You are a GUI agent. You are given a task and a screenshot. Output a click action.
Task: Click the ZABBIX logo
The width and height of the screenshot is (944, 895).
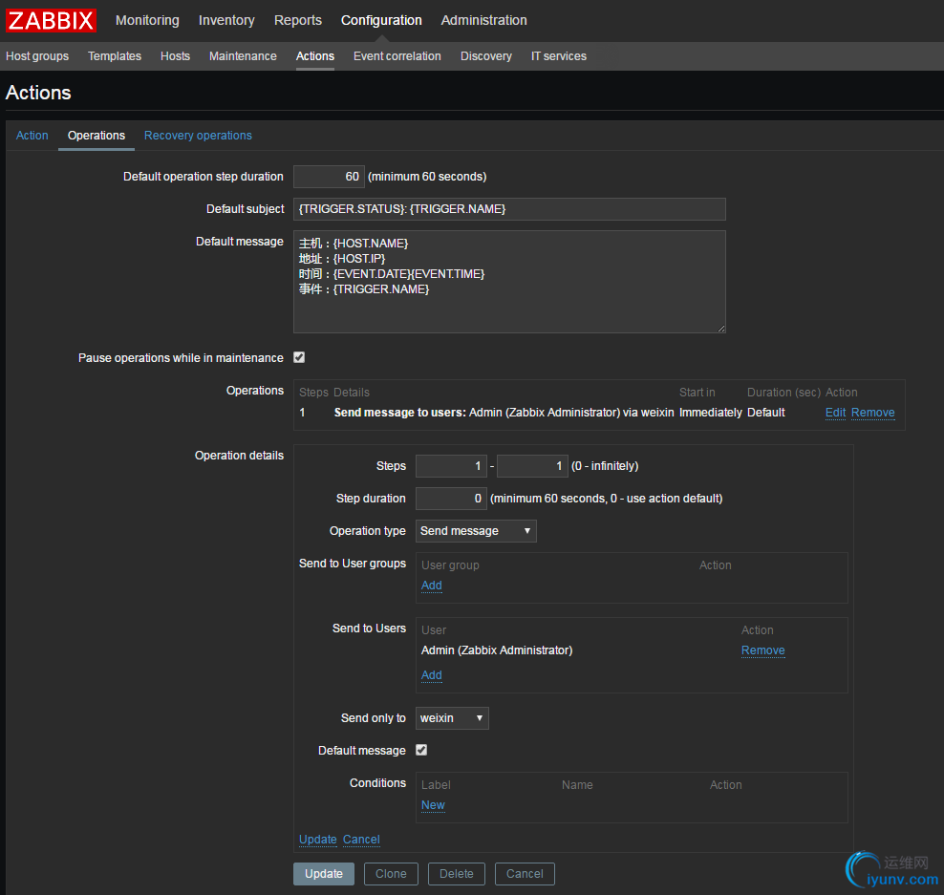click(x=52, y=20)
